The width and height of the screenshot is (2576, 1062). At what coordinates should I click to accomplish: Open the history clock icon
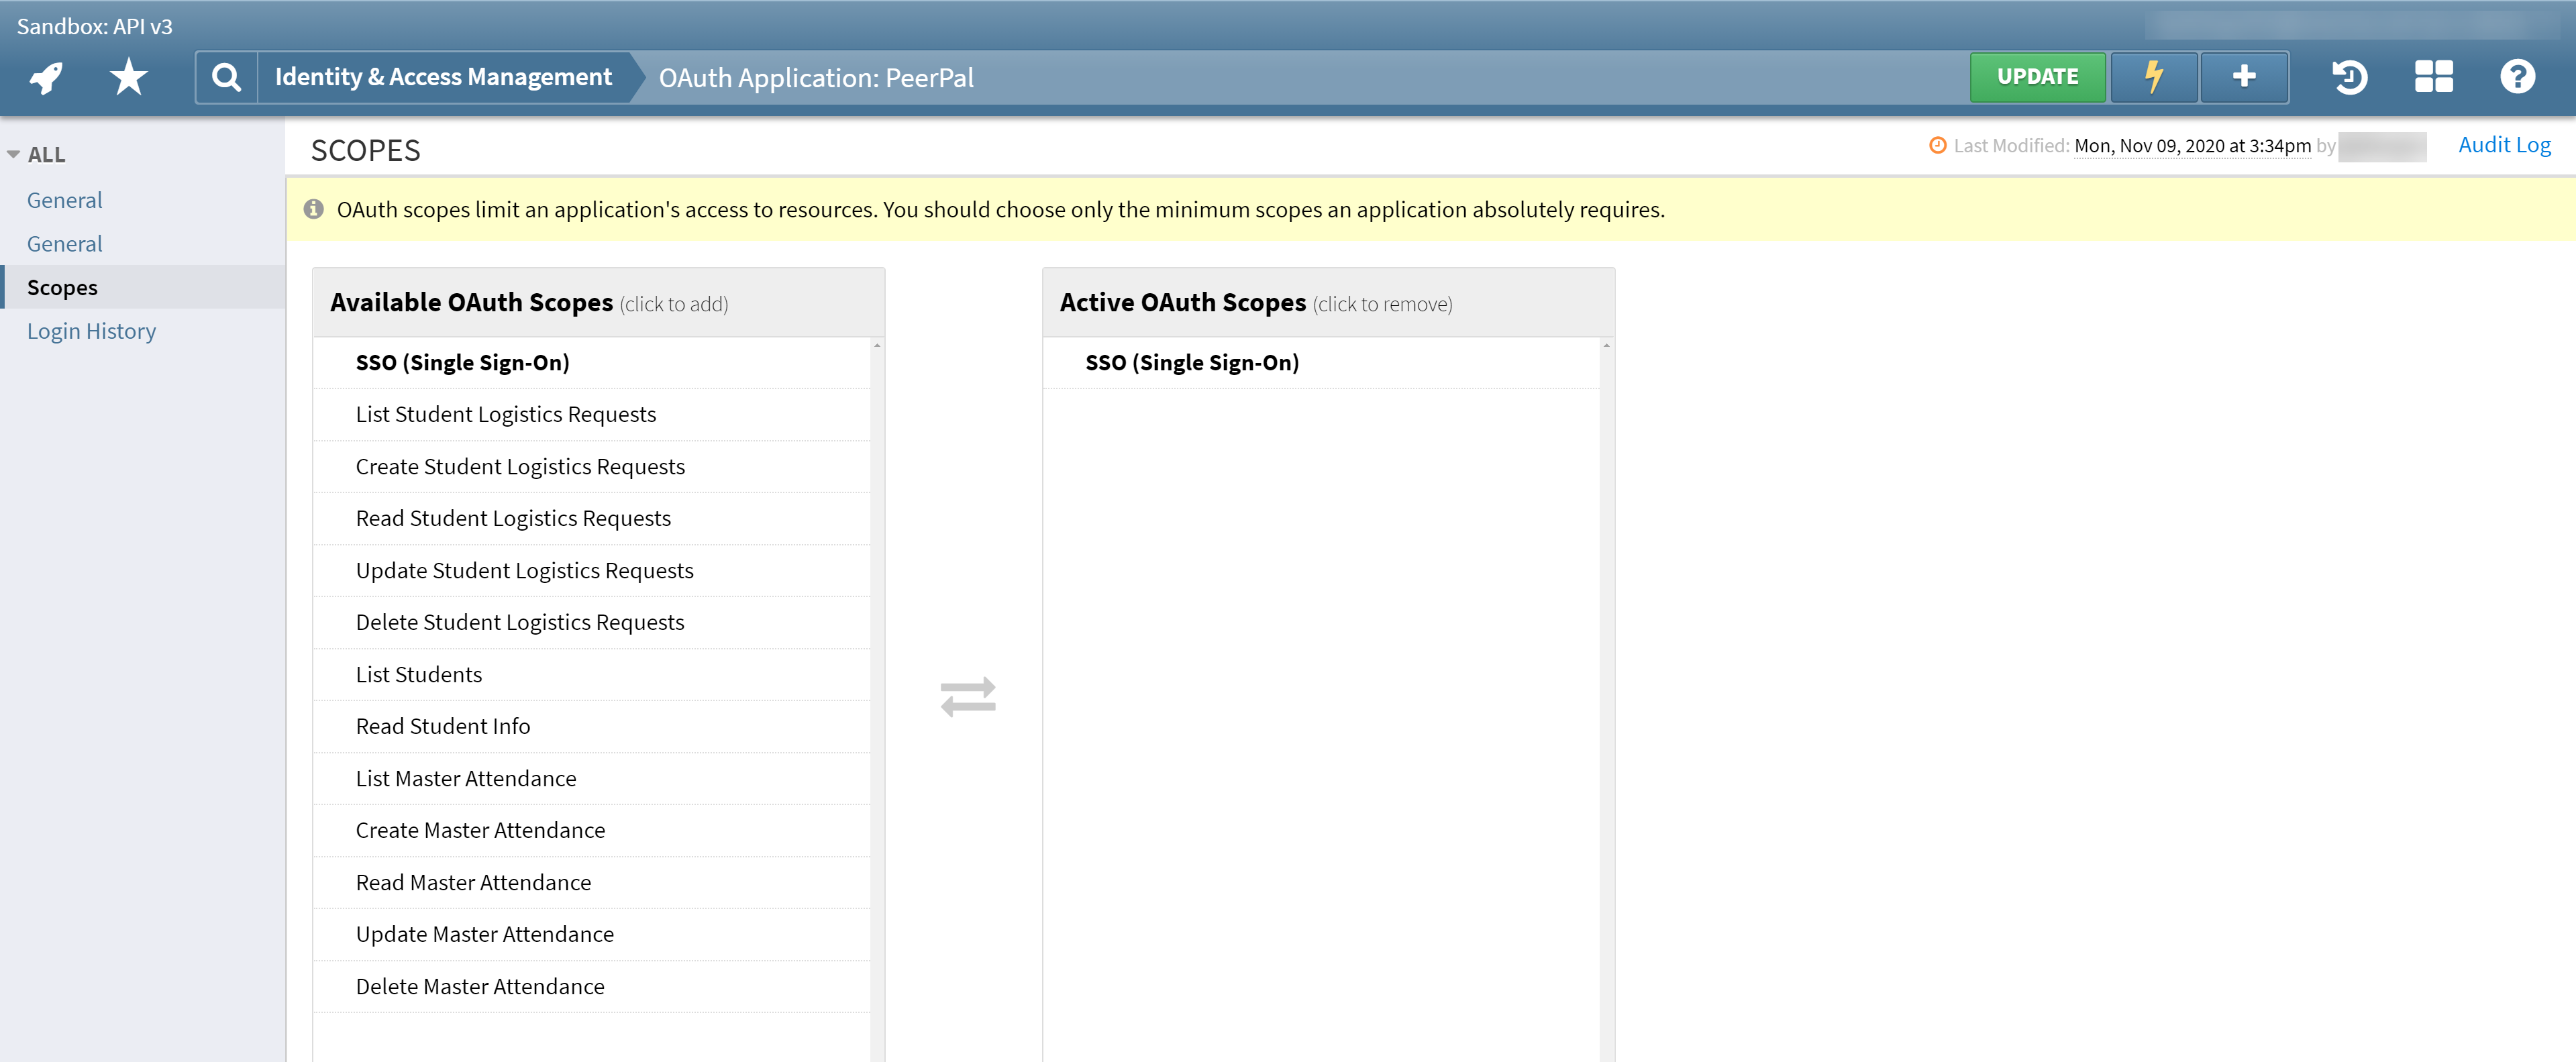[2350, 77]
